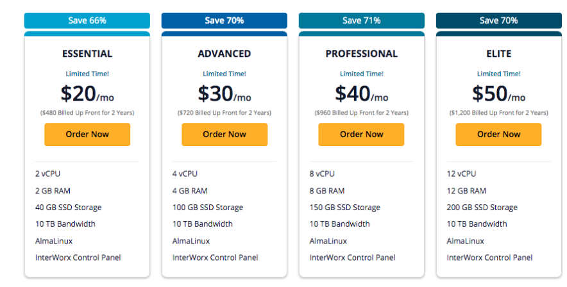Click the ADVANCED plan title
Screen dimensions: 567x287
[224, 54]
